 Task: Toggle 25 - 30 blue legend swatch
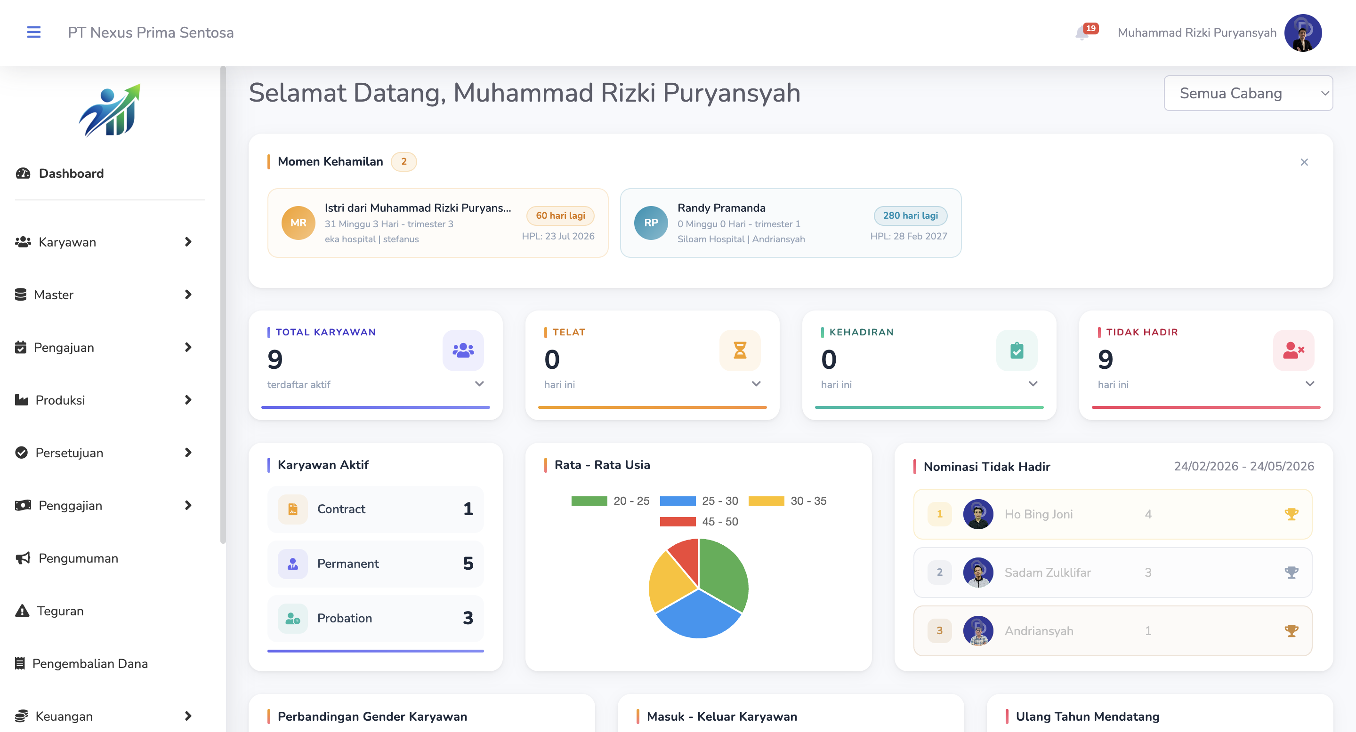point(678,501)
